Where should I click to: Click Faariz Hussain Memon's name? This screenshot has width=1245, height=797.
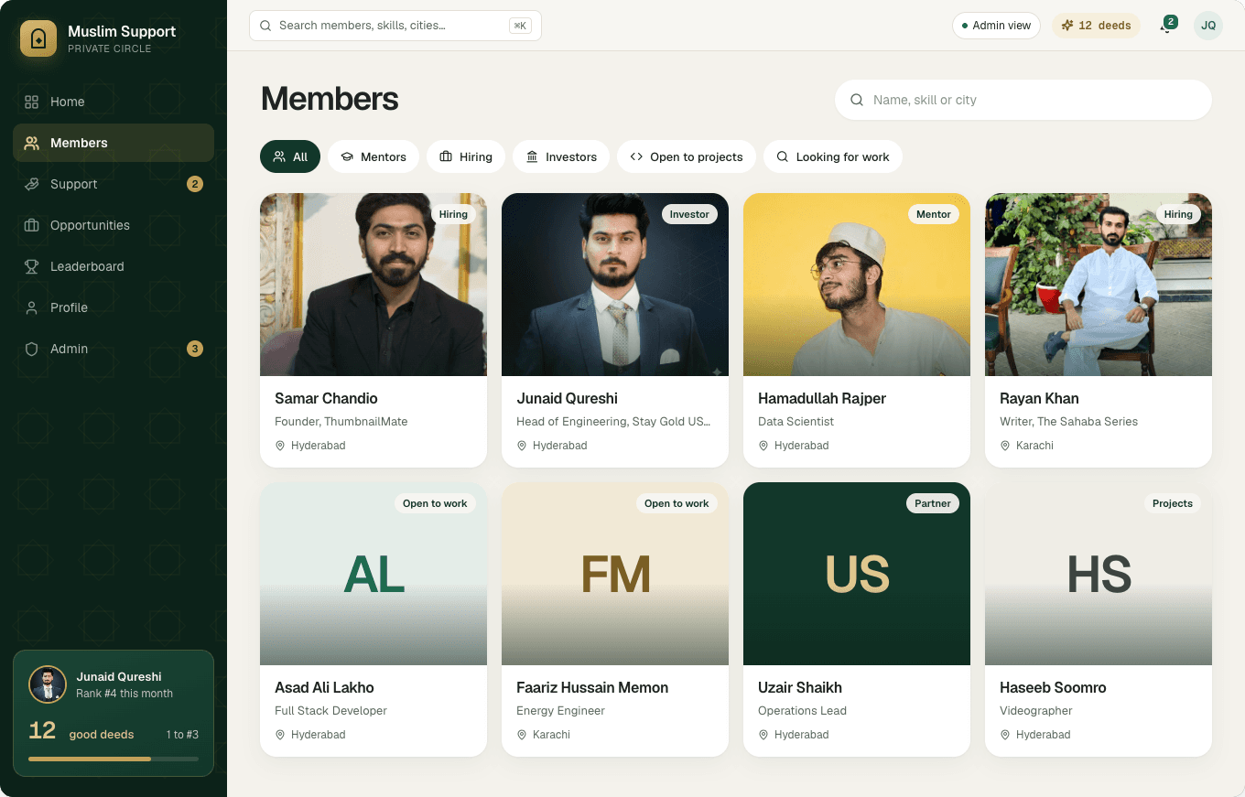[x=592, y=687]
